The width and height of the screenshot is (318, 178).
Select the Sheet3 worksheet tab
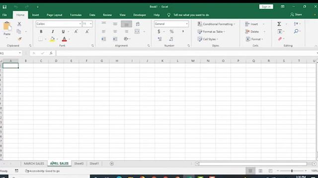79,164
